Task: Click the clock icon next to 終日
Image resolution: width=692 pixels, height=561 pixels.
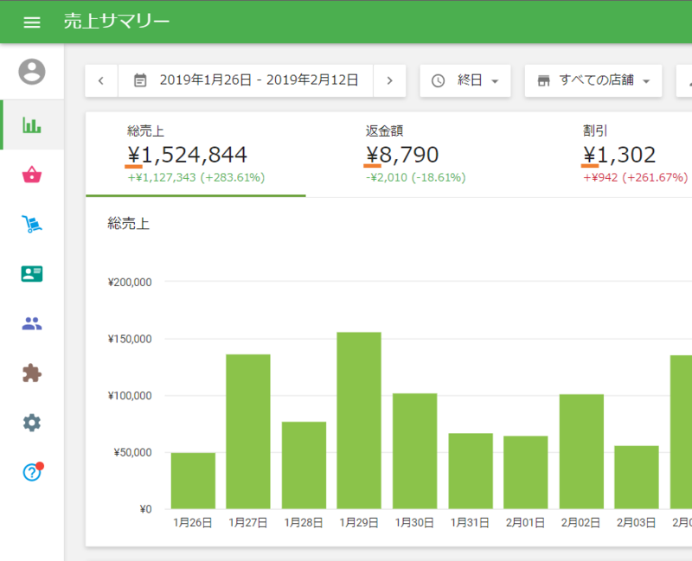Action: pyautogui.click(x=439, y=80)
